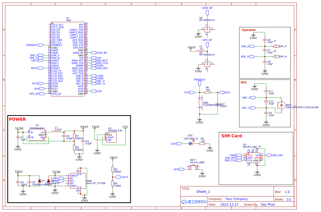Click the Sheet_1 title text
The width and height of the screenshot is (321, 212).
(x=203, y=191)
